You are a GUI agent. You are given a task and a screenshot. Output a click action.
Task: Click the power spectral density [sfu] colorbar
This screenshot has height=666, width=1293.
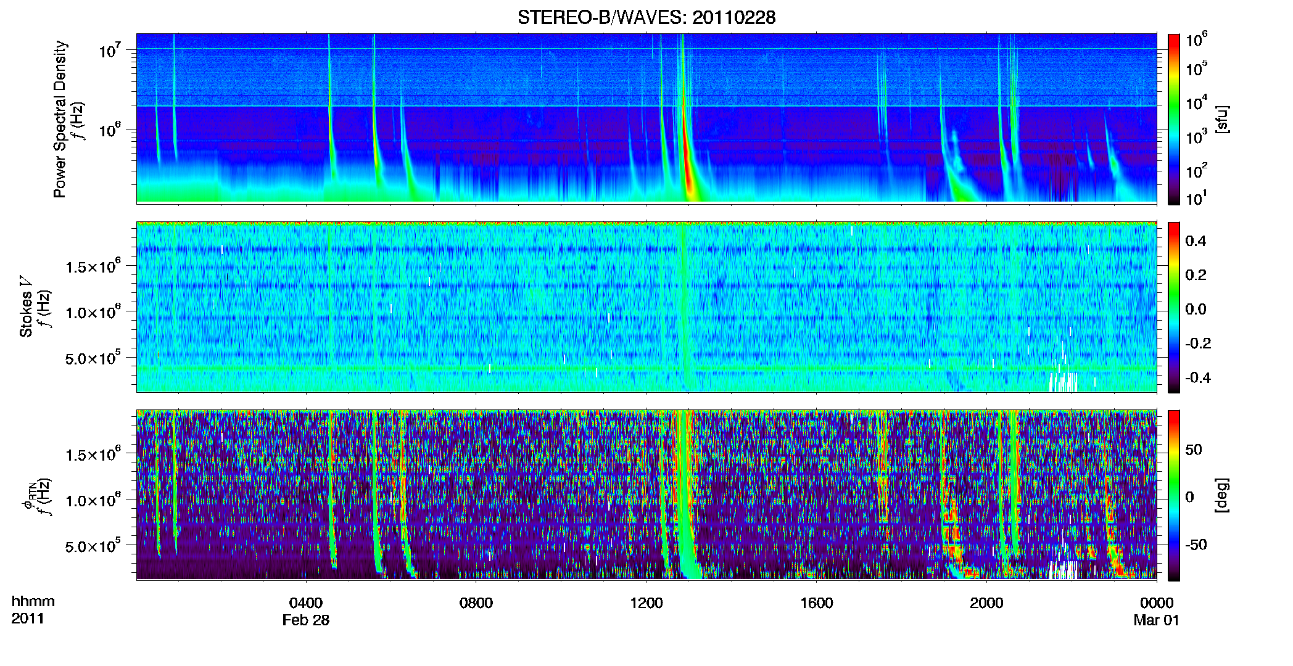[x=1174, y=119]
